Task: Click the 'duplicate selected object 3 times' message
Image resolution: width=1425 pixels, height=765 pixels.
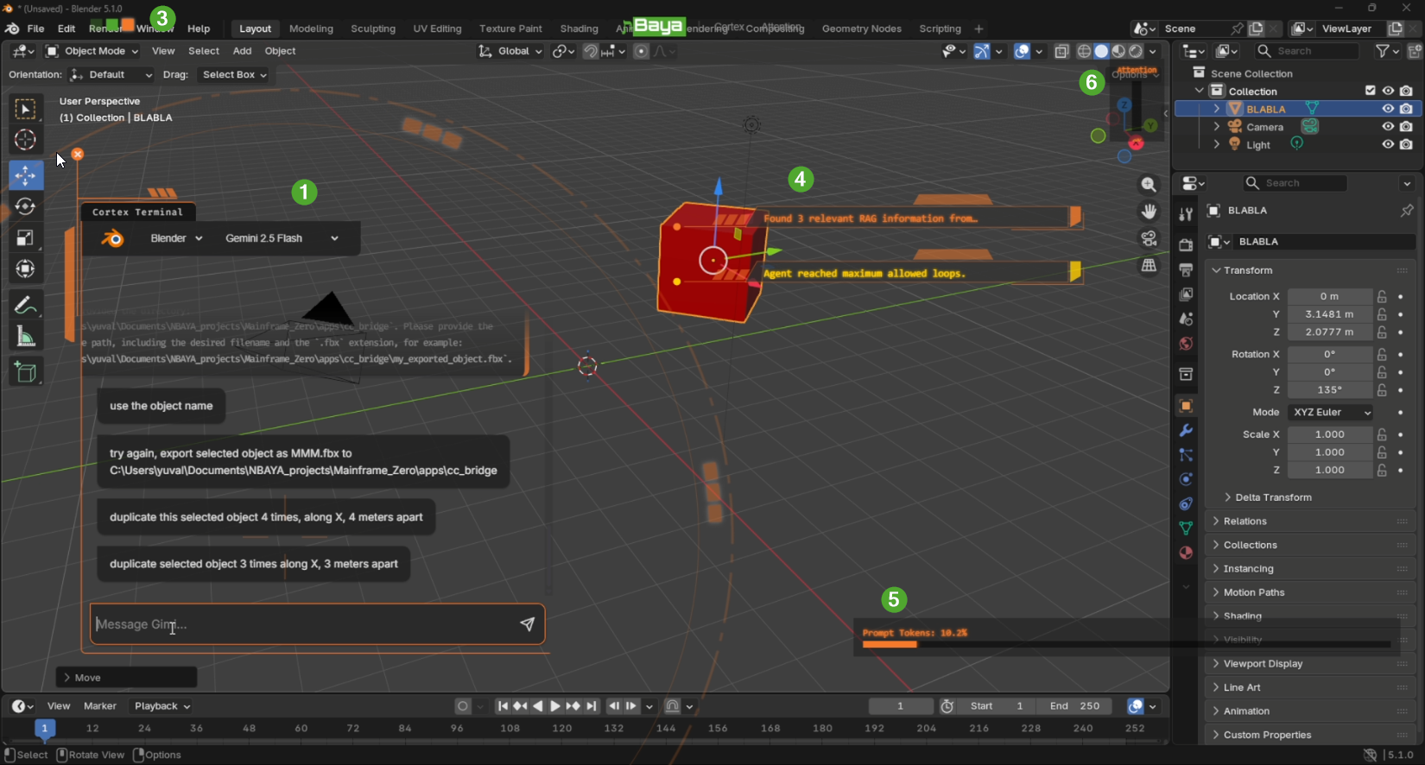Action: point(254,564)
